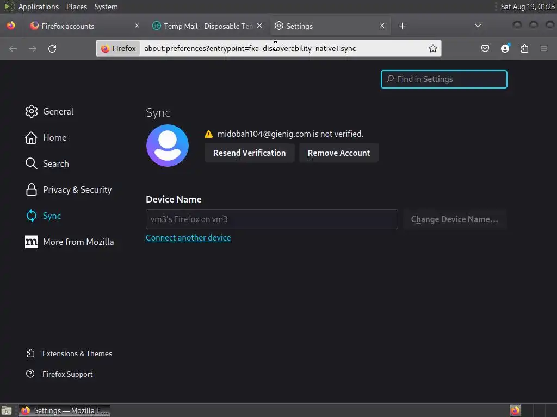Click the "Device Name" heading
The width and height of the screenshot is (557, 417).
[174, 199]
